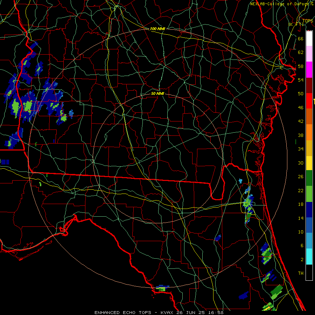Click legend value '34'

tap(301, 149)
